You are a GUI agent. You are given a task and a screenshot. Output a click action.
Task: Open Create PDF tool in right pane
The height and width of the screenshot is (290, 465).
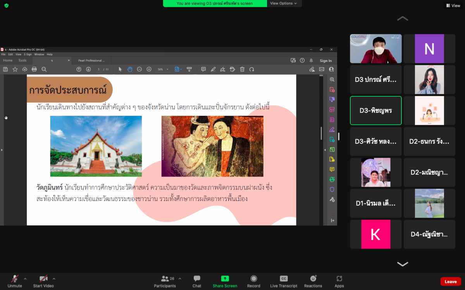click(332, 89)
